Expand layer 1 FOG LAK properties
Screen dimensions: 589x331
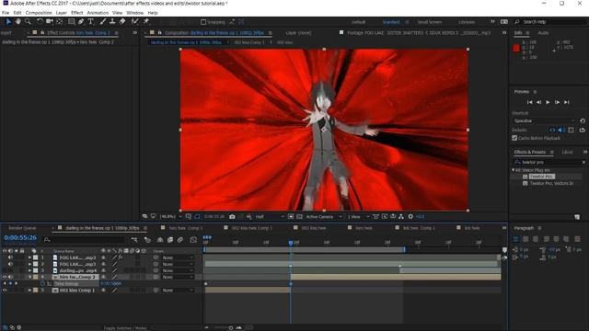tap(29, 257)
